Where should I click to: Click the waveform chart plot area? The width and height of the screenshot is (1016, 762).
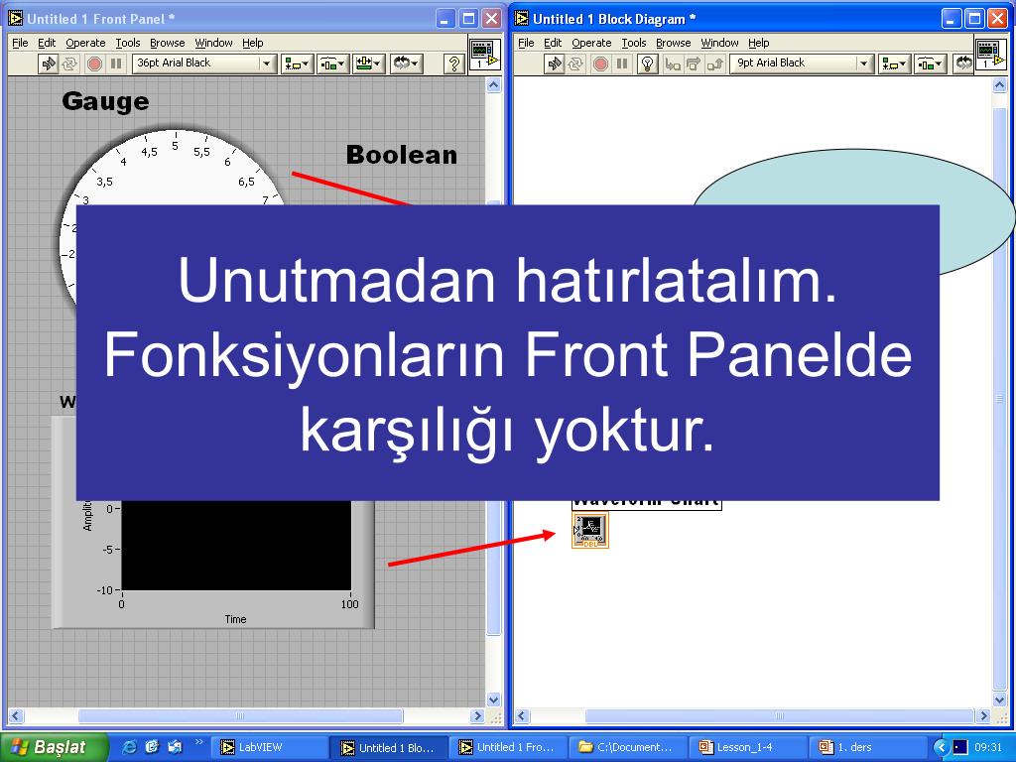pos(236,545)
